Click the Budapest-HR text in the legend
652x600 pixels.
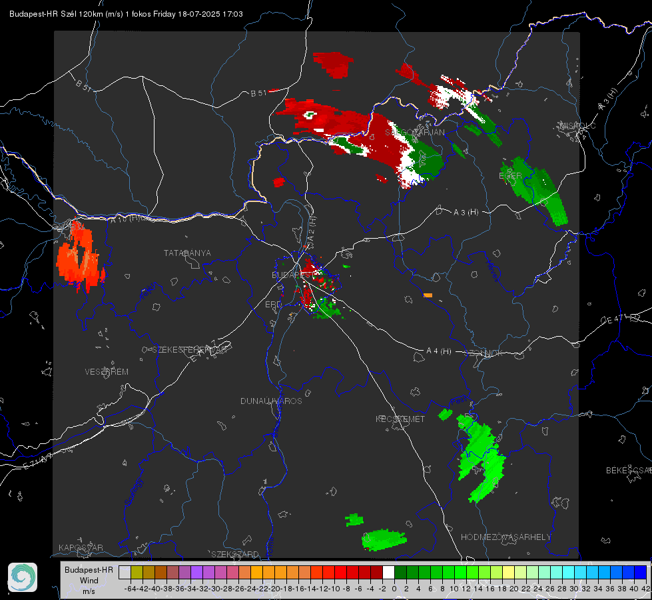coord(89,569)
